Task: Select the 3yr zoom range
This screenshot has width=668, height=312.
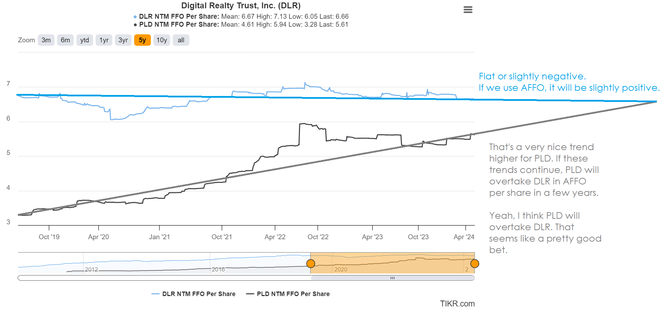Action: coord(123,40)
